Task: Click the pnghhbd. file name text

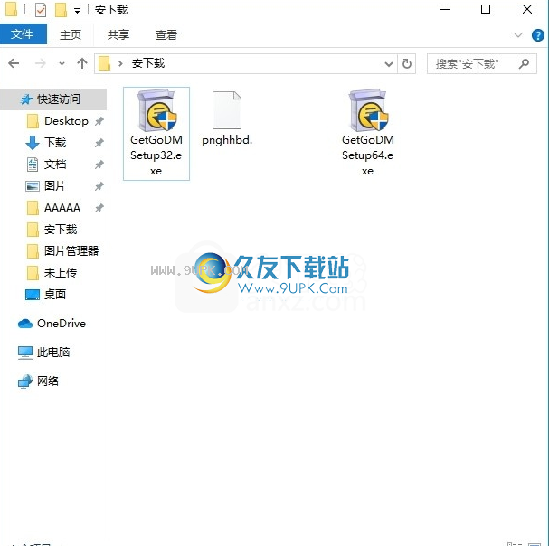Action: (x=227, y=140)
